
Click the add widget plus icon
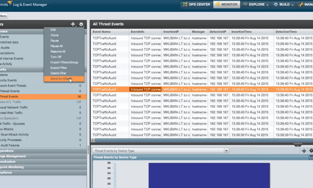point(304,151)
